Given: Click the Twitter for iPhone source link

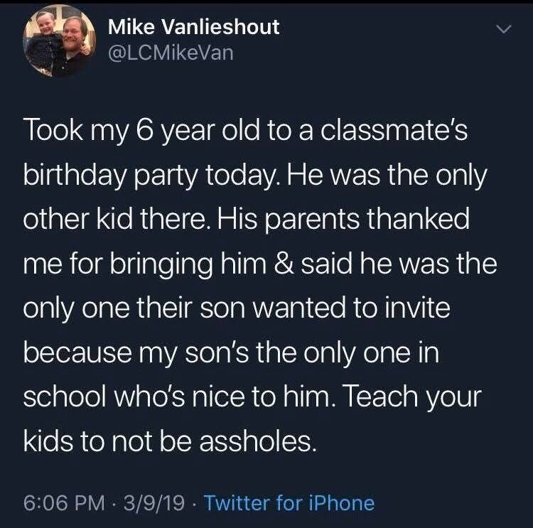Looking at the screenshot, I should click(x=289, y=503).
